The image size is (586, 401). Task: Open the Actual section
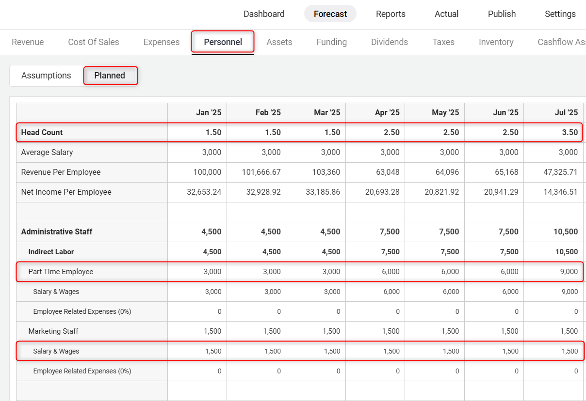point(447,14)
